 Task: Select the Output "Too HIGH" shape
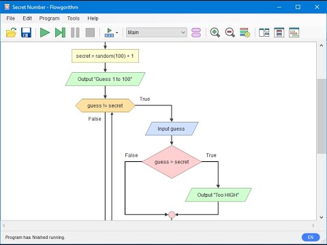218,195
